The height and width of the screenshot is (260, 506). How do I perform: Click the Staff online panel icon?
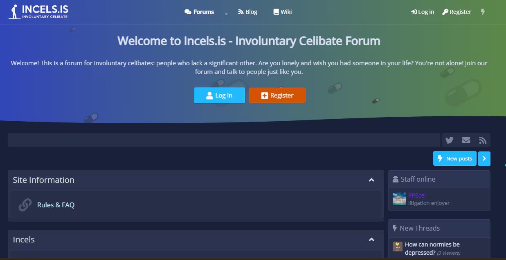click(395, 179)
